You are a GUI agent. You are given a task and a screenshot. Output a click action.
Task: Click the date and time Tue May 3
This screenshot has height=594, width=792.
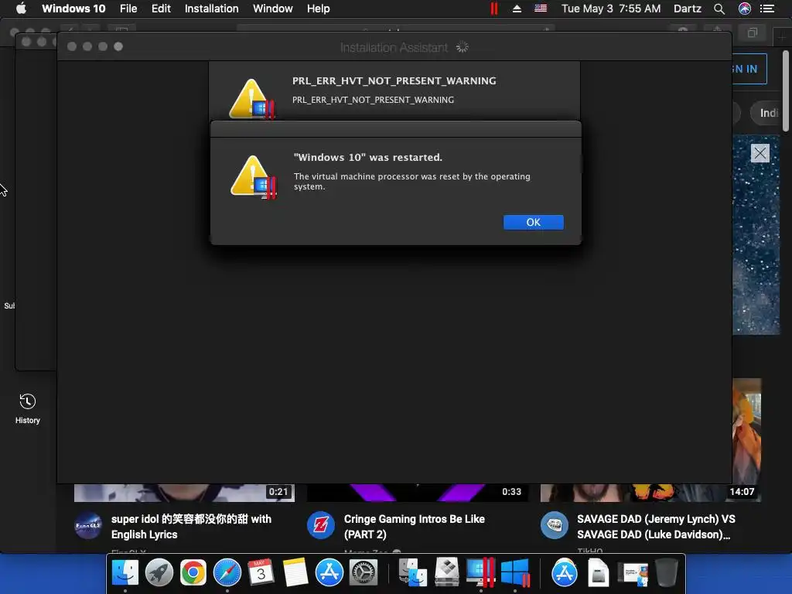coord(611,9)
